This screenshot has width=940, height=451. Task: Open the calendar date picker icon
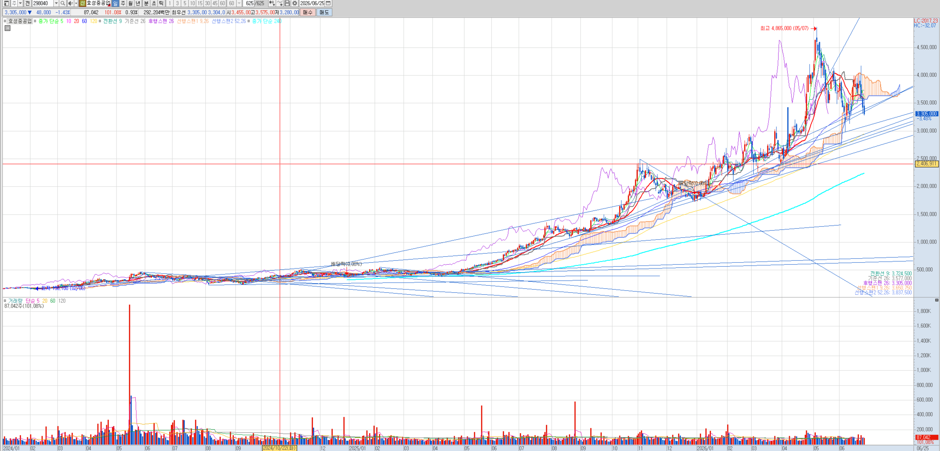[328, 3]
